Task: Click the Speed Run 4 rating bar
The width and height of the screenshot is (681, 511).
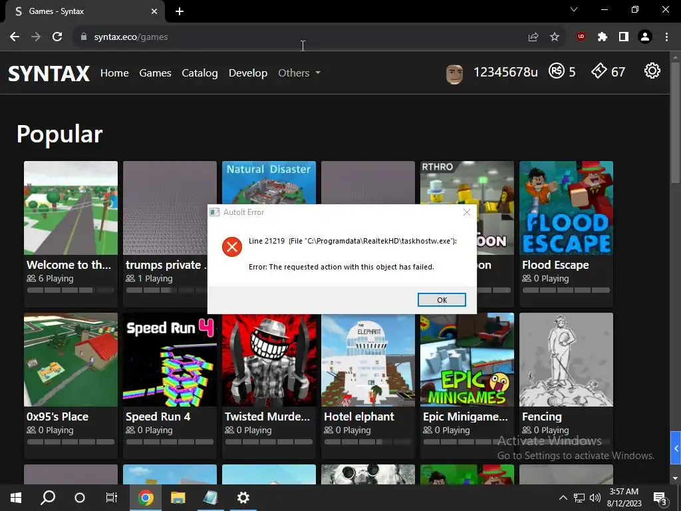Action: point(170,442)
